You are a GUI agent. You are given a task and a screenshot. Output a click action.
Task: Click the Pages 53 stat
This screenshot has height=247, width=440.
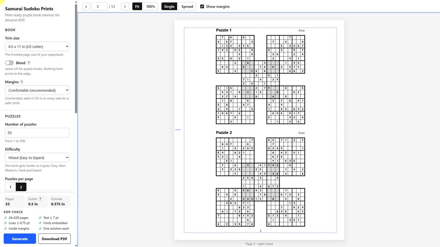[14, 202]
